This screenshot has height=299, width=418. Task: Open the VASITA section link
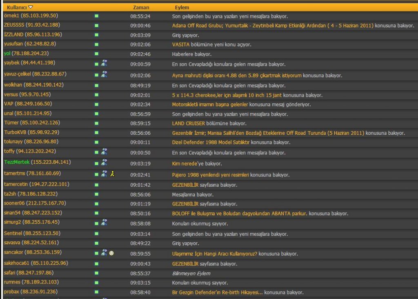pyautogui.click(x=181, y=45)
